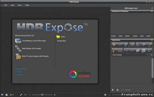The image size is (154, 97).
Task: Click the G:N/A value
Action: click(x=120, y=36)
